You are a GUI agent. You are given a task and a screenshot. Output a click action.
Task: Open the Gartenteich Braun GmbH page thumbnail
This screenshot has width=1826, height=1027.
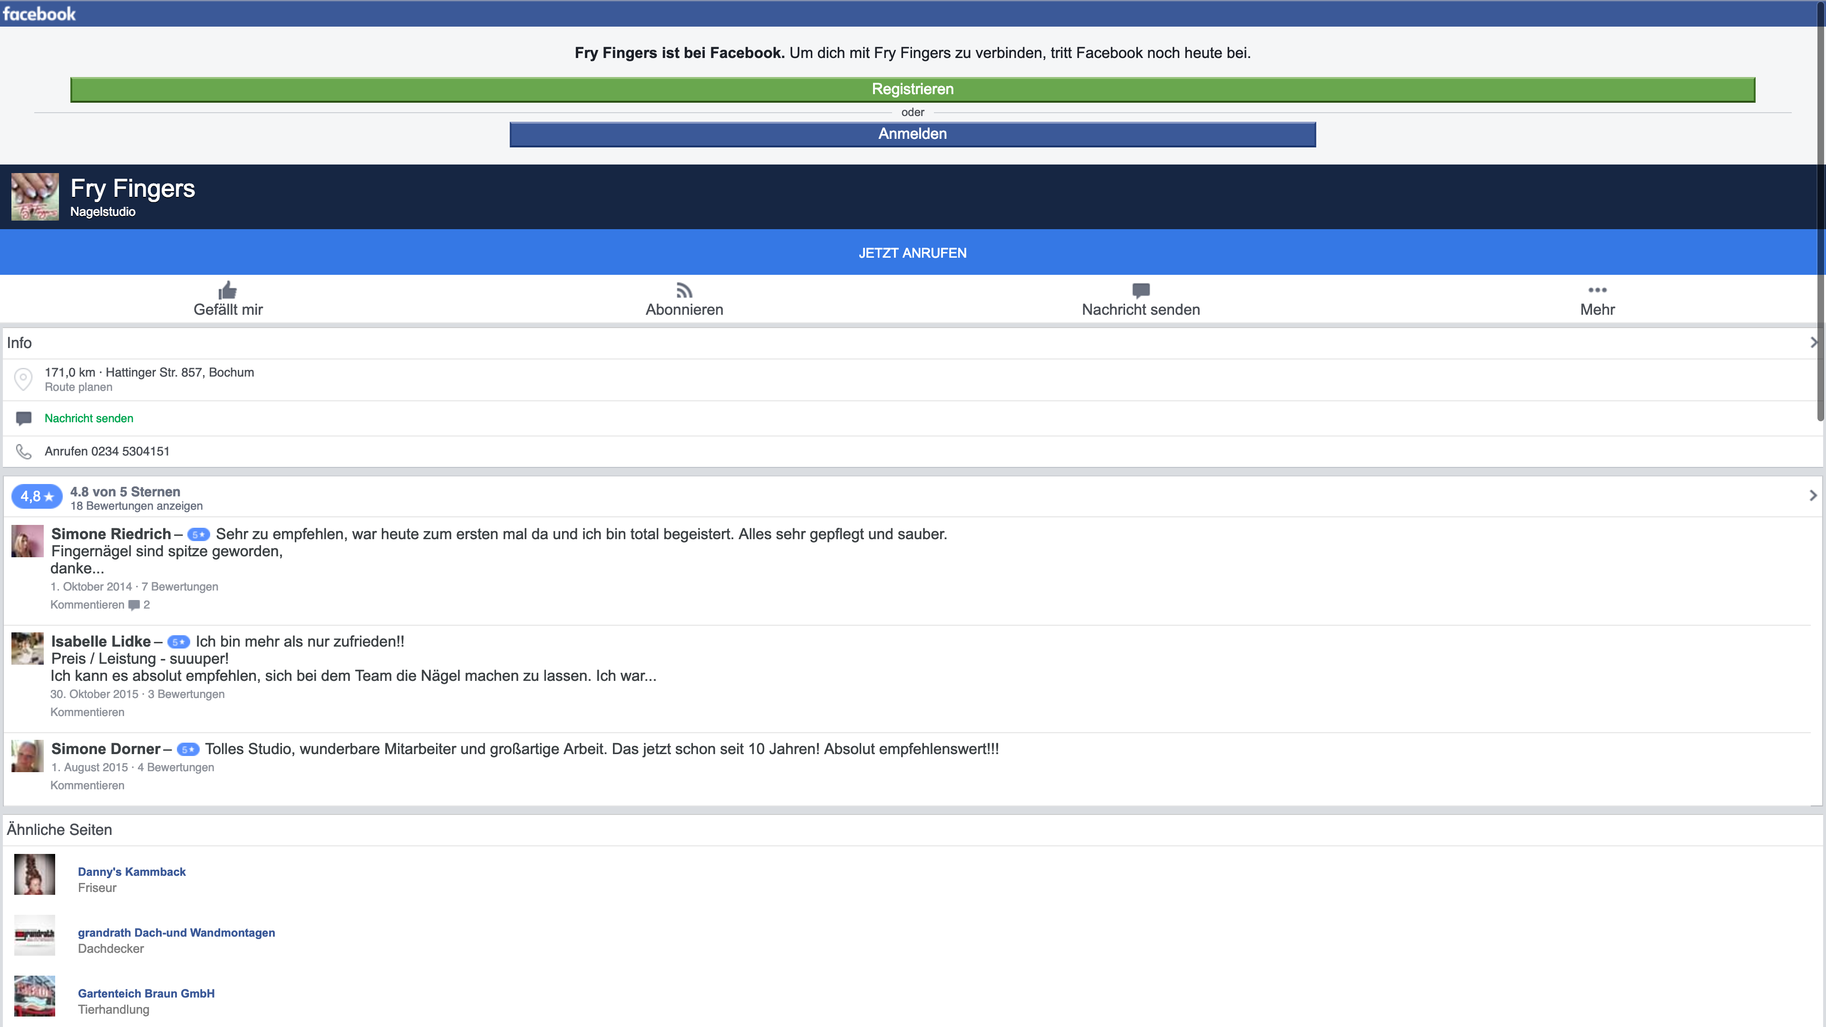point(35,996)
